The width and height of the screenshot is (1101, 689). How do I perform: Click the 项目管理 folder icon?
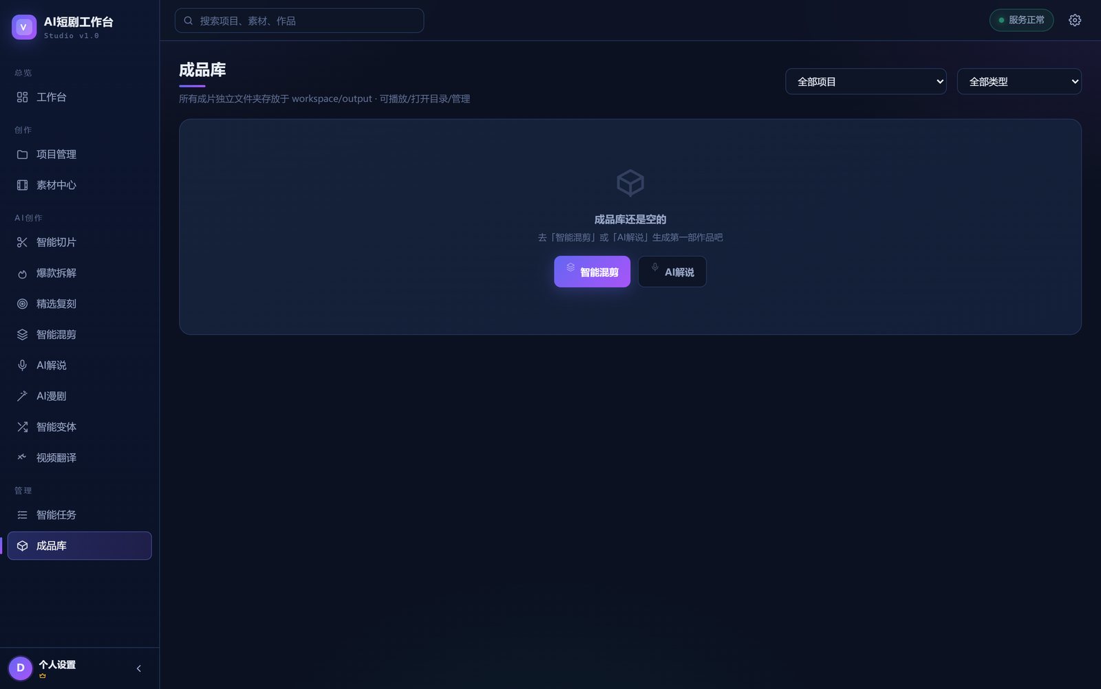(22, 155)
